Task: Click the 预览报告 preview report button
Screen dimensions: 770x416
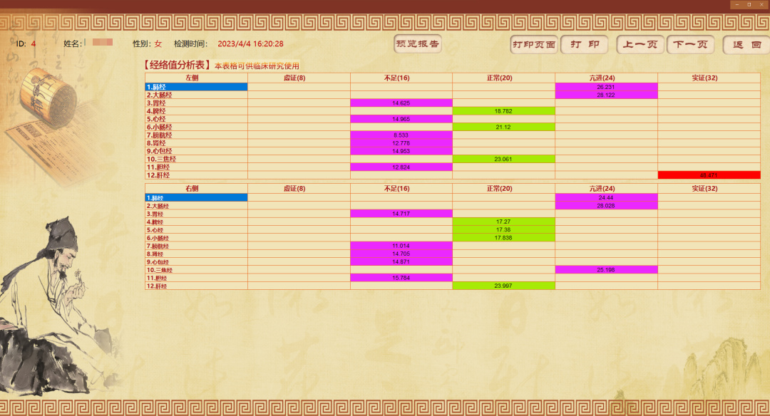Action: 418,44
